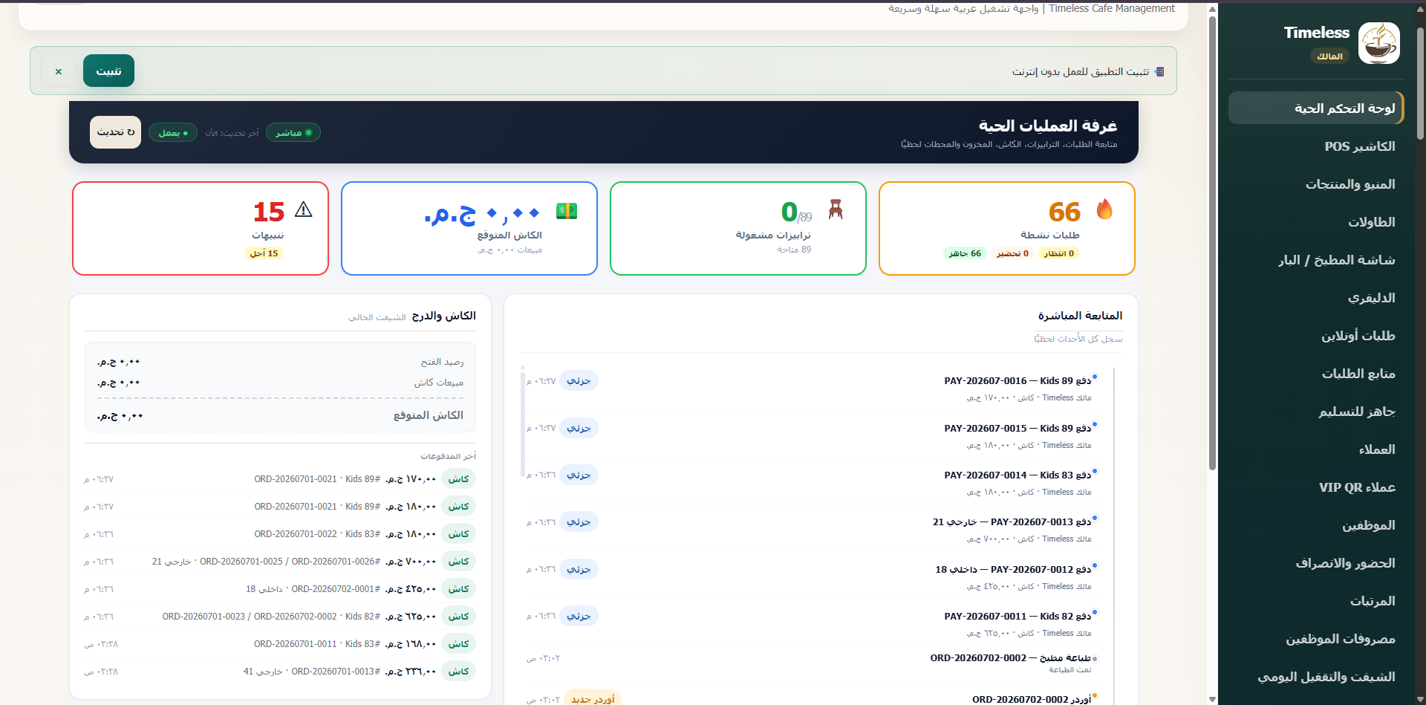Dismiss the install banner with the X button
The height and width of the screenshot is (705, 1426).
(59, 71)
